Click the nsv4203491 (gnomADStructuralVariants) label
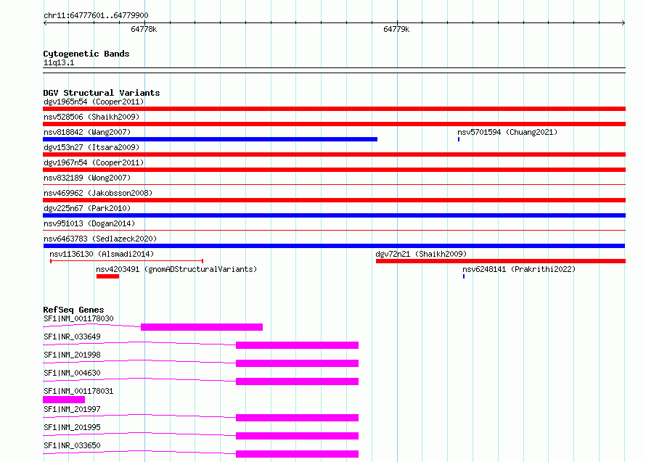 point(176,269)
